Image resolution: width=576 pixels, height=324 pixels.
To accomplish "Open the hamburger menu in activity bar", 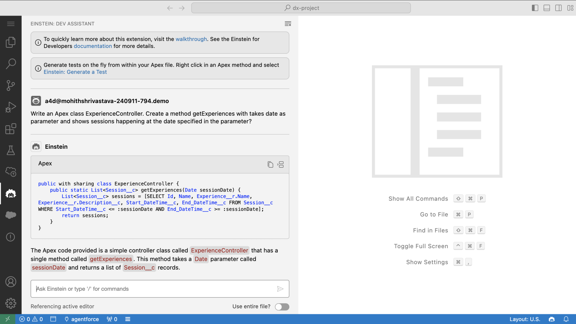I will point(11,24).
